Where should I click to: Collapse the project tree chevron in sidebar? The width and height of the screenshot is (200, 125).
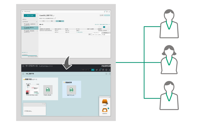pyautogui.click(x=37, y=21)
